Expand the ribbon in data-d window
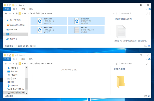This screenshot has width=154, height=101. 146,9
